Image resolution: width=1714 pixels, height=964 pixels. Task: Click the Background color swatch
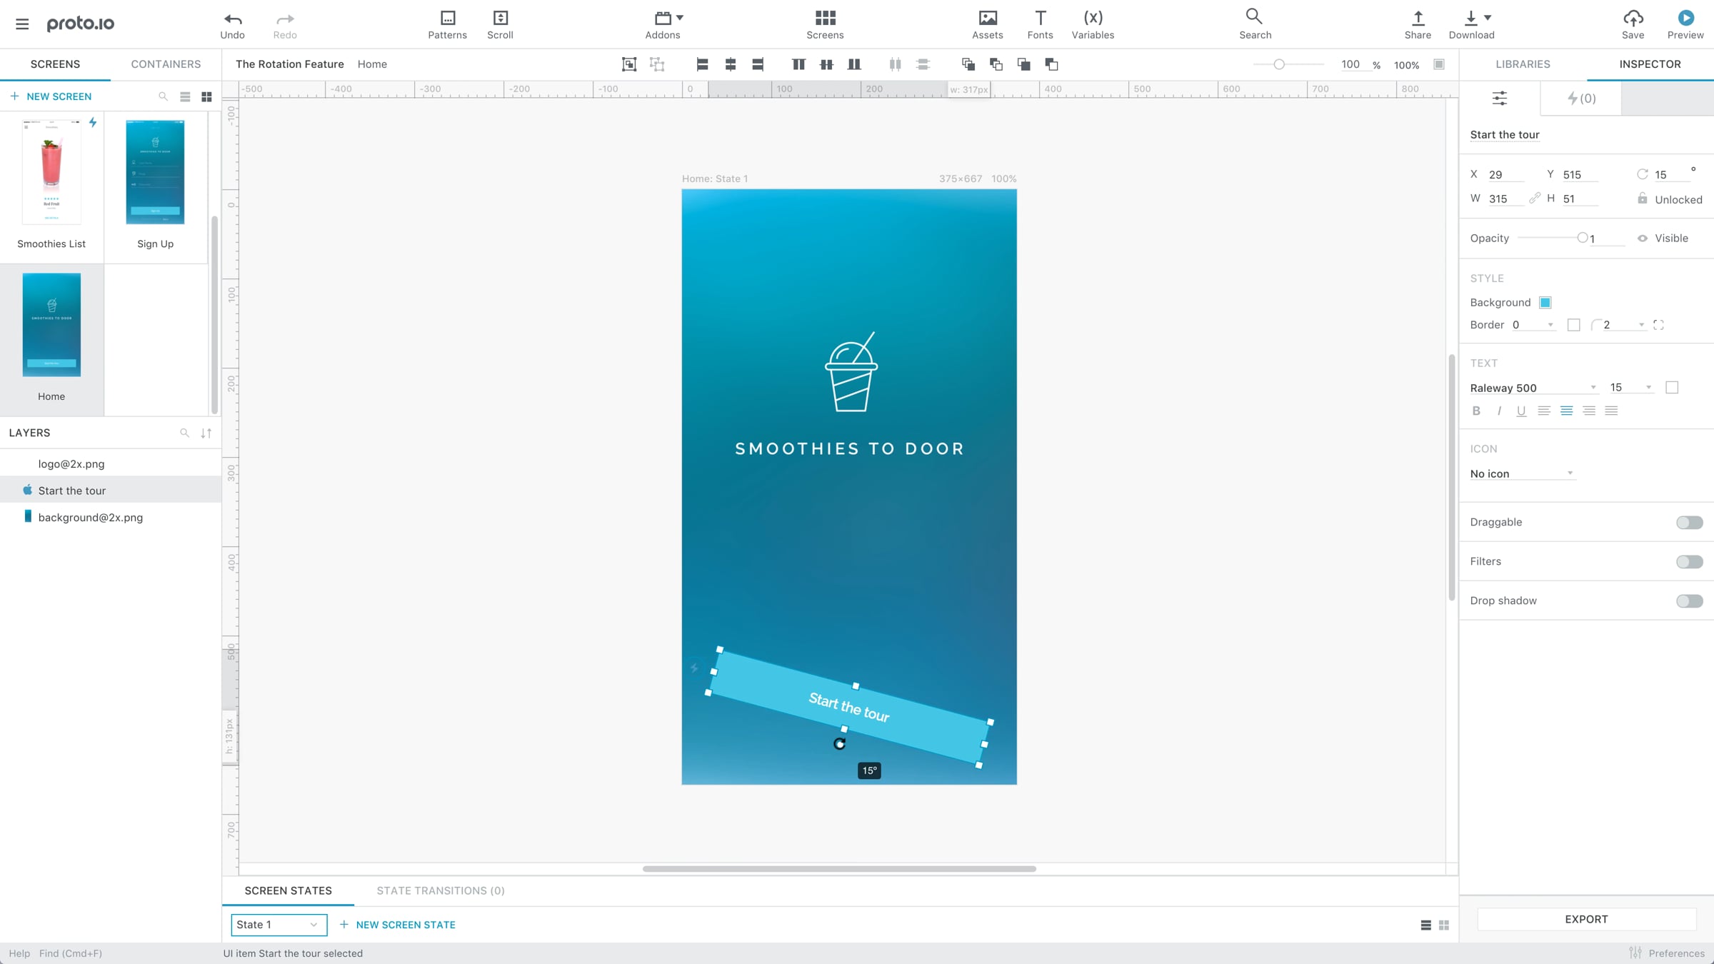pyautogui.click(x=1545, y=303)
